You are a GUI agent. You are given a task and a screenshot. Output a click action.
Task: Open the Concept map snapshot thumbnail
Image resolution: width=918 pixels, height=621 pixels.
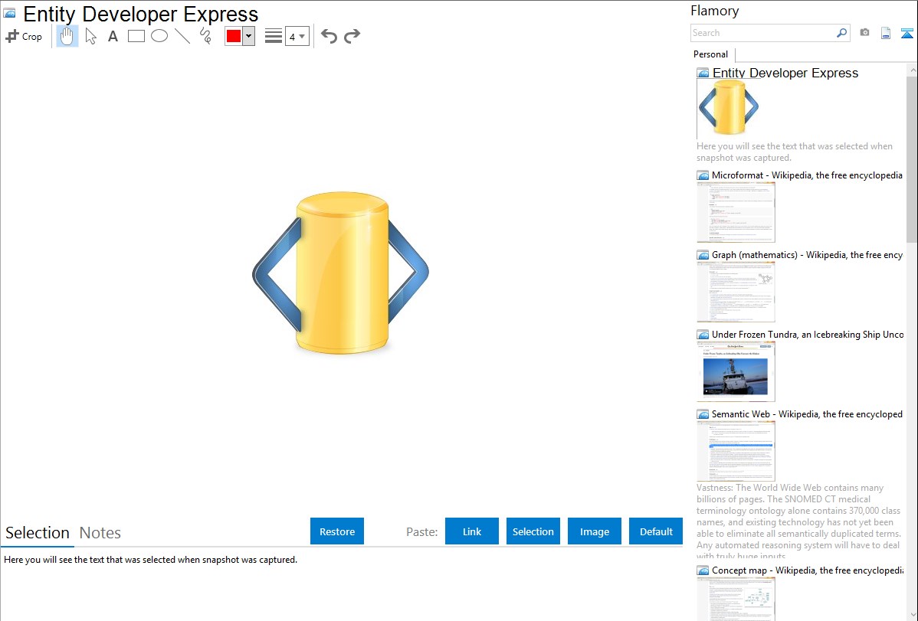click(x=736, y=600)
